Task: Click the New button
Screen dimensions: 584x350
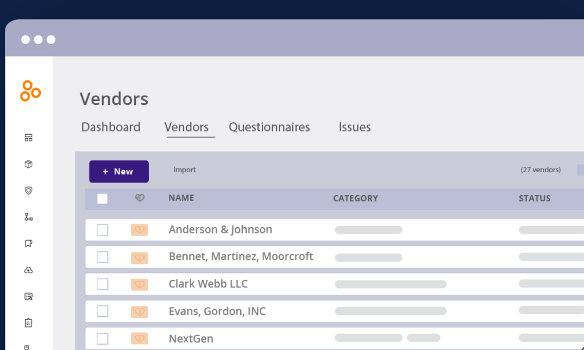Action: (118, 171)
